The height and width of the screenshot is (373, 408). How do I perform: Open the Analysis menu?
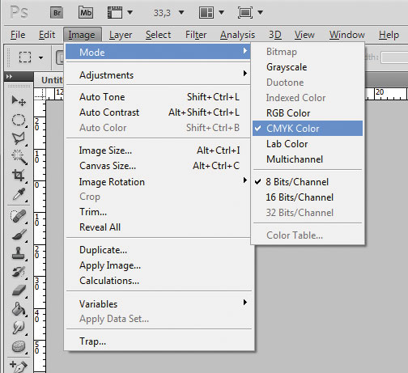click(x=237, y=35)
